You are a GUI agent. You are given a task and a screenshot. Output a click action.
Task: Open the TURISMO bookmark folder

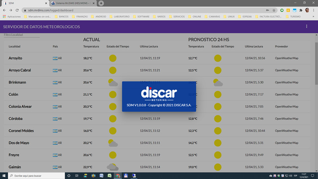pos(293,17)
